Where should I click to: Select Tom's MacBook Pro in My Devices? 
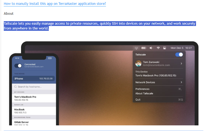[x=34, y=98]
